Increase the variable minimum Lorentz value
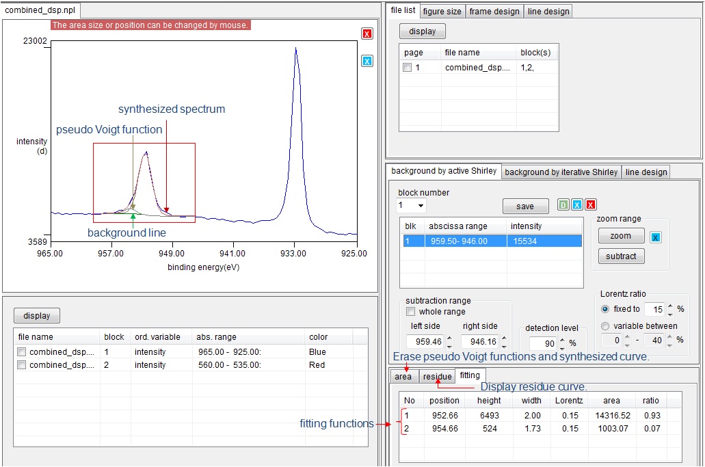 pyautogui.click(x=627, y=336)
